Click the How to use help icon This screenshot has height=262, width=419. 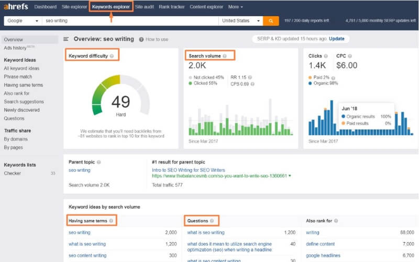[141, 39]
